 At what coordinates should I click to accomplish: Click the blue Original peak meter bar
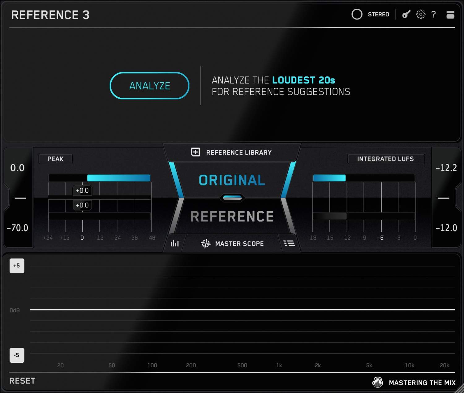[118, 178]
